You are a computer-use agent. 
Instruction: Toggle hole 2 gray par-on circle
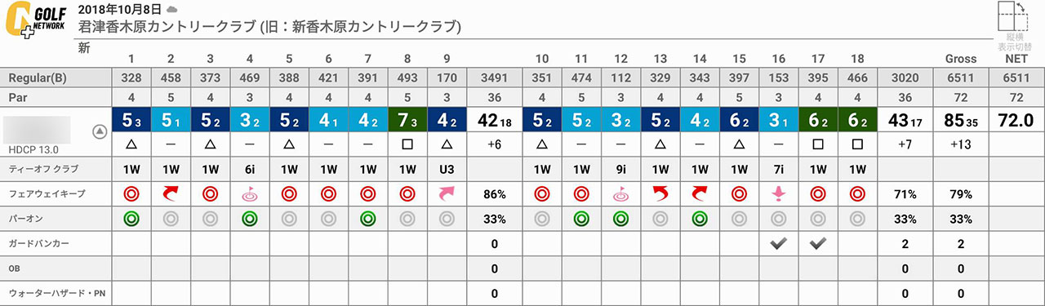point(170,219)
